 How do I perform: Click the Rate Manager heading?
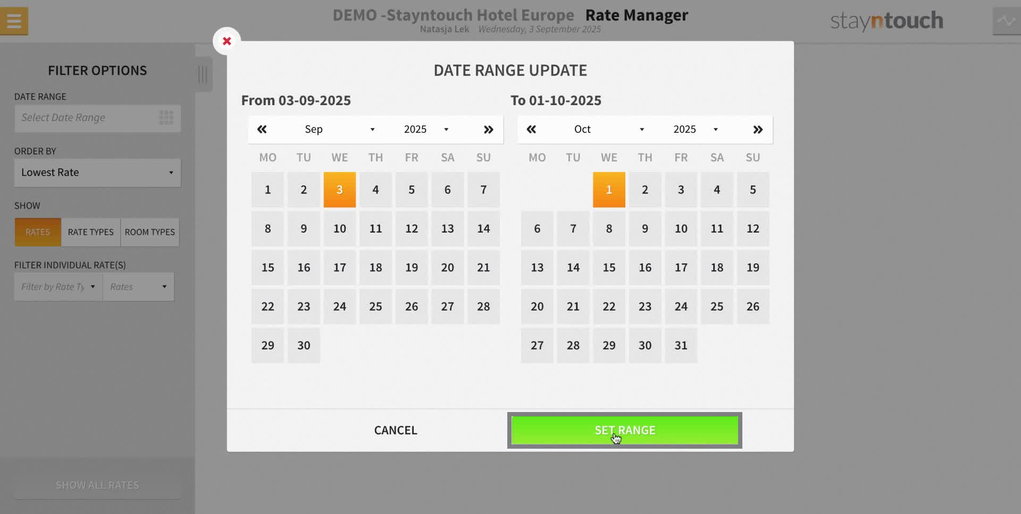pos(637,15)
